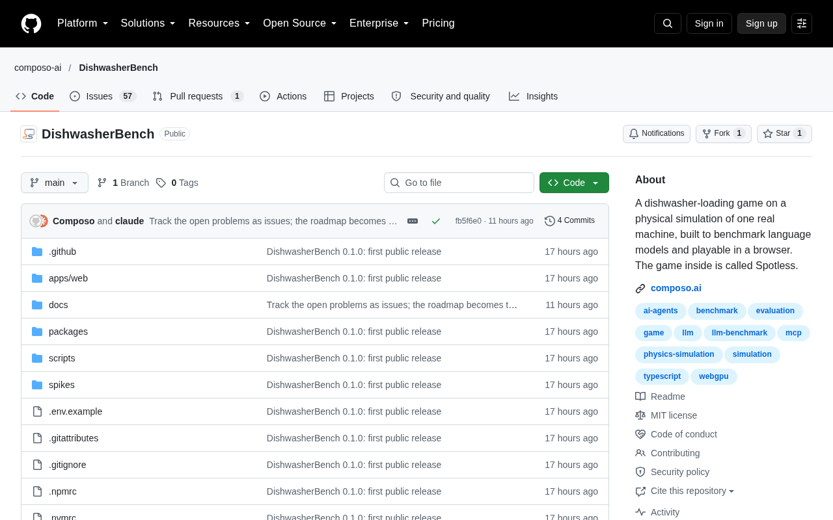Switch to the Issues tab

(x=103, y=96)
